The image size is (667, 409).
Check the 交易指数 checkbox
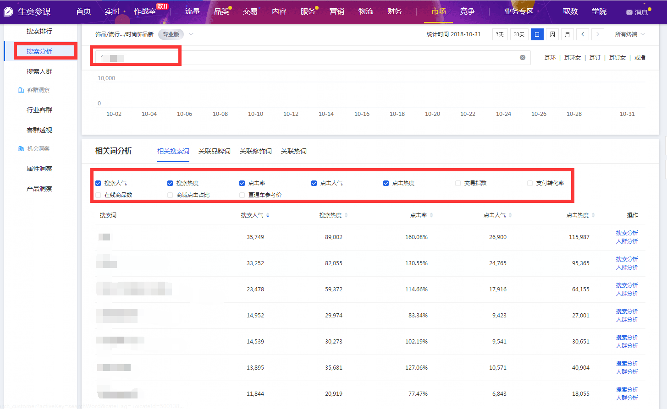click(x=458, y=183)
